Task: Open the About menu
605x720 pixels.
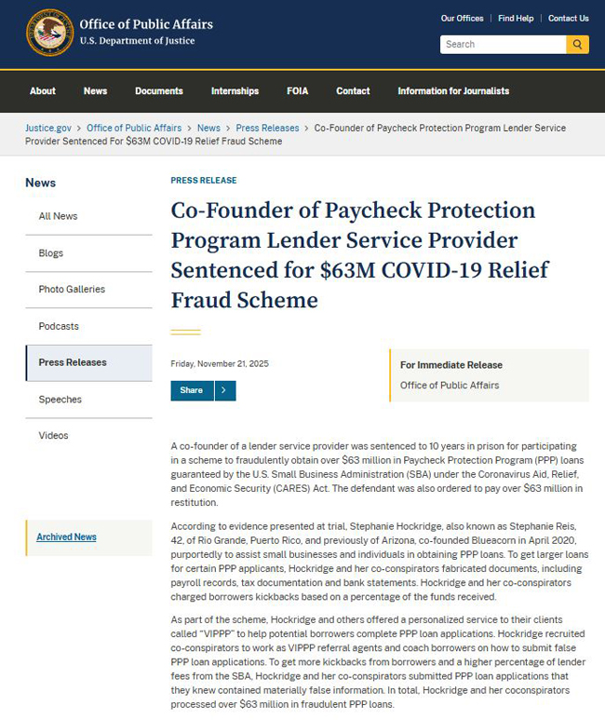Action: coord(43,91)
